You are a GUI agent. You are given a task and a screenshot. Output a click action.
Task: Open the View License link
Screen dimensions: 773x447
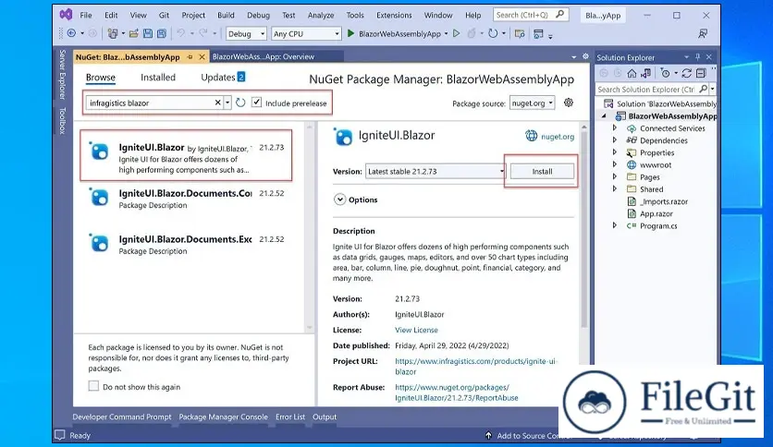416,330
